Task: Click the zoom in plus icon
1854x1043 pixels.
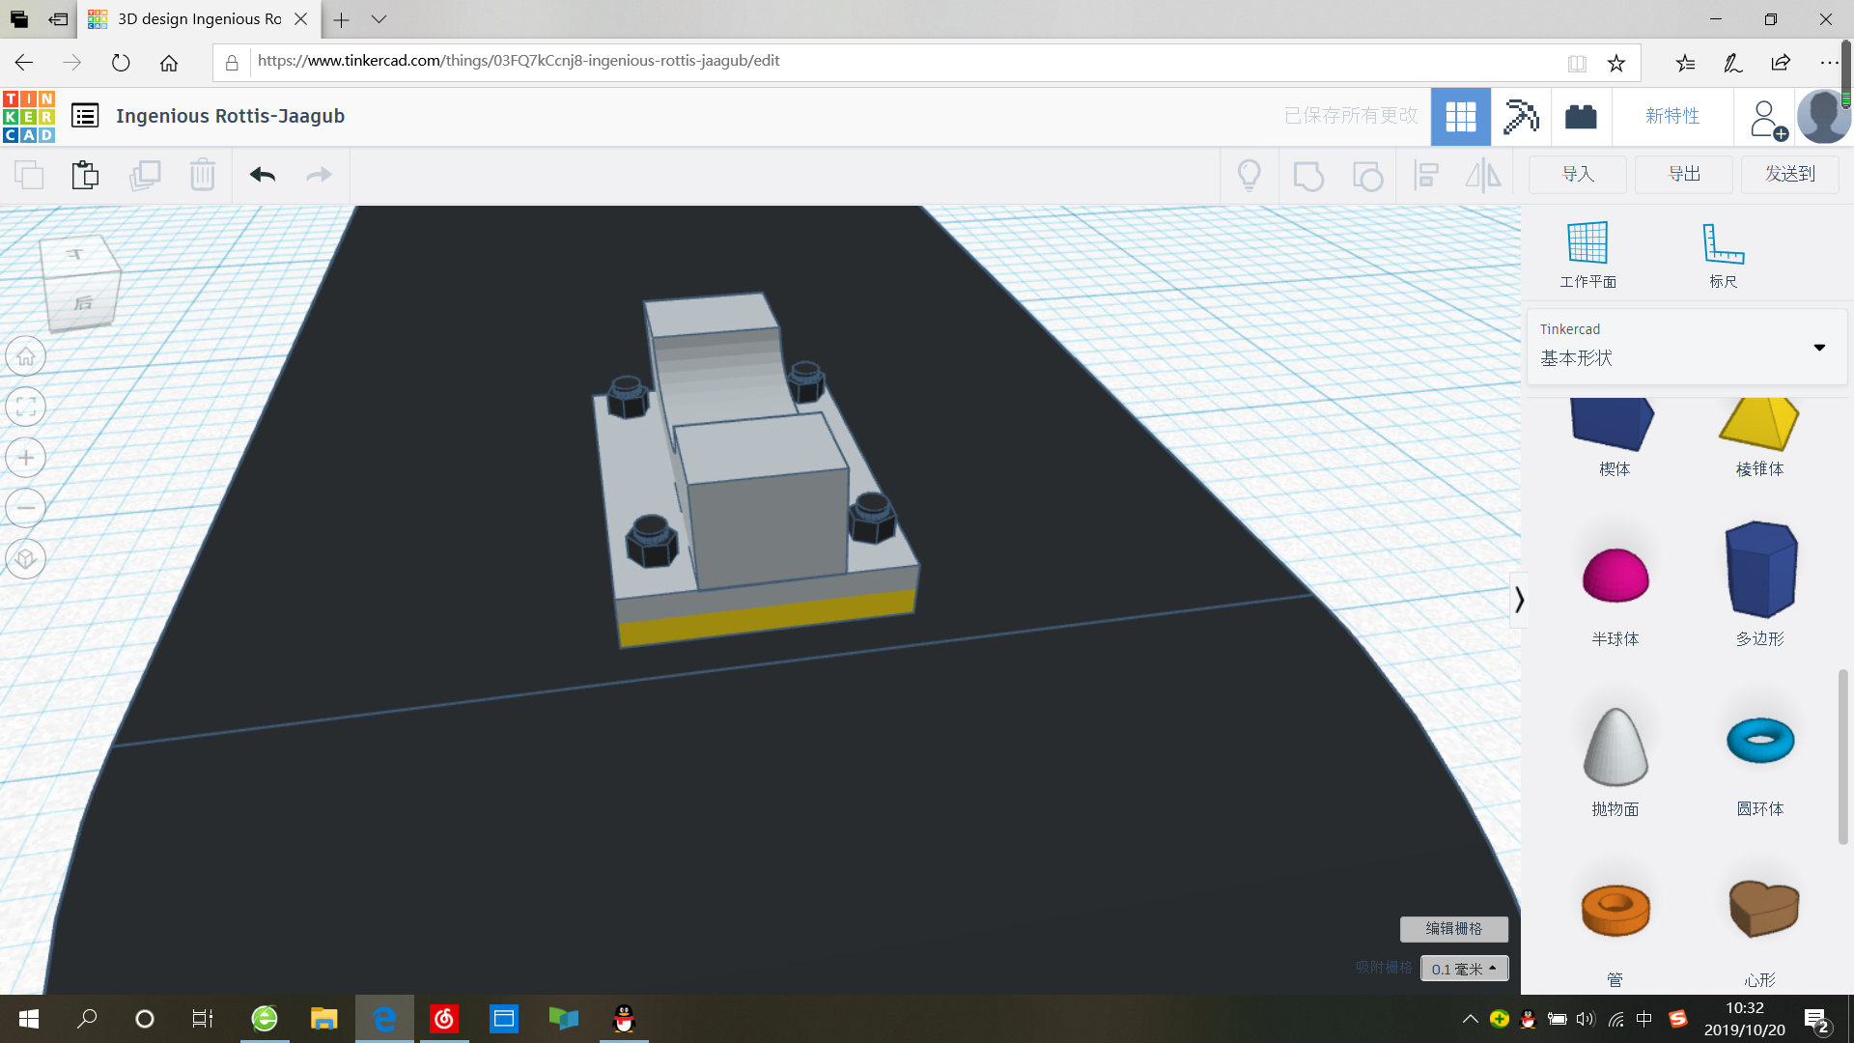Action: 26,458
